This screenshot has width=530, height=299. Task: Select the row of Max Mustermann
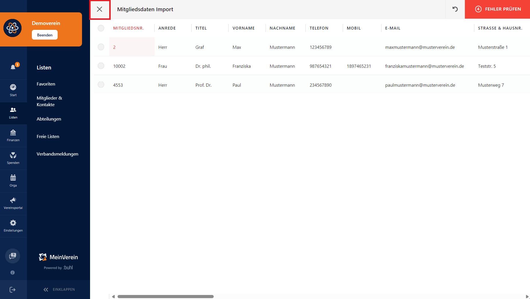click(x=101, y=47)
